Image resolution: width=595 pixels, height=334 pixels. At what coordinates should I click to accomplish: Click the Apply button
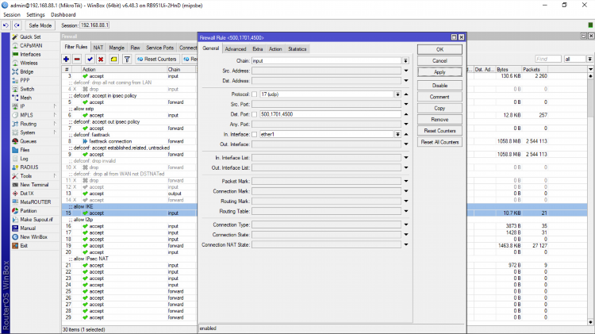(x=440, y=72)
